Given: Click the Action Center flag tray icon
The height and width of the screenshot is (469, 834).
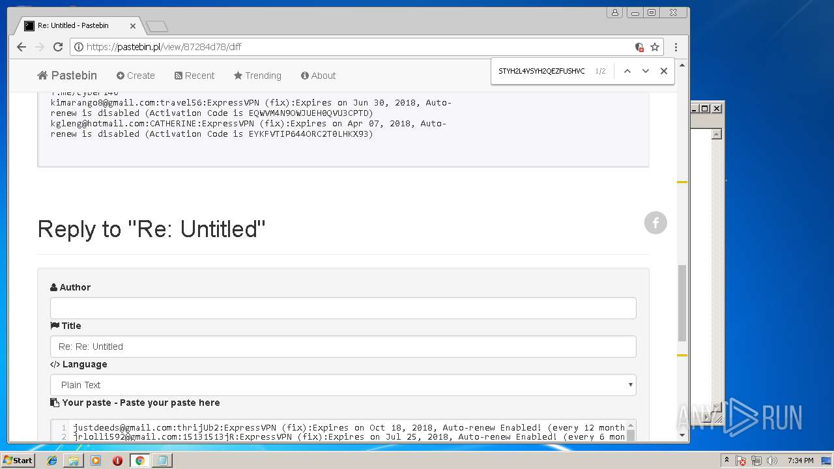Looking at the screenshot, I should tap(741, 461).
